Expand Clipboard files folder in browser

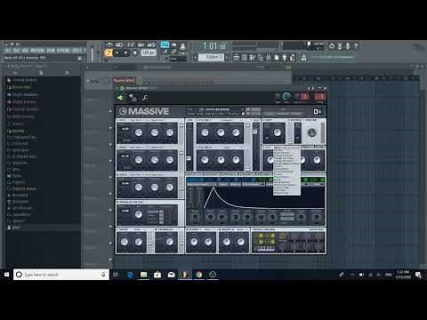pyautogui.click(x=21, y=137)
